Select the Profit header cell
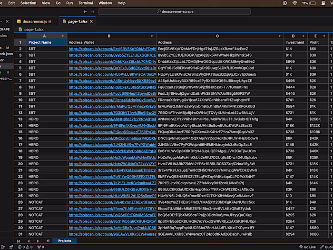This screenshot has width=333, height=250. click(318, 42)
